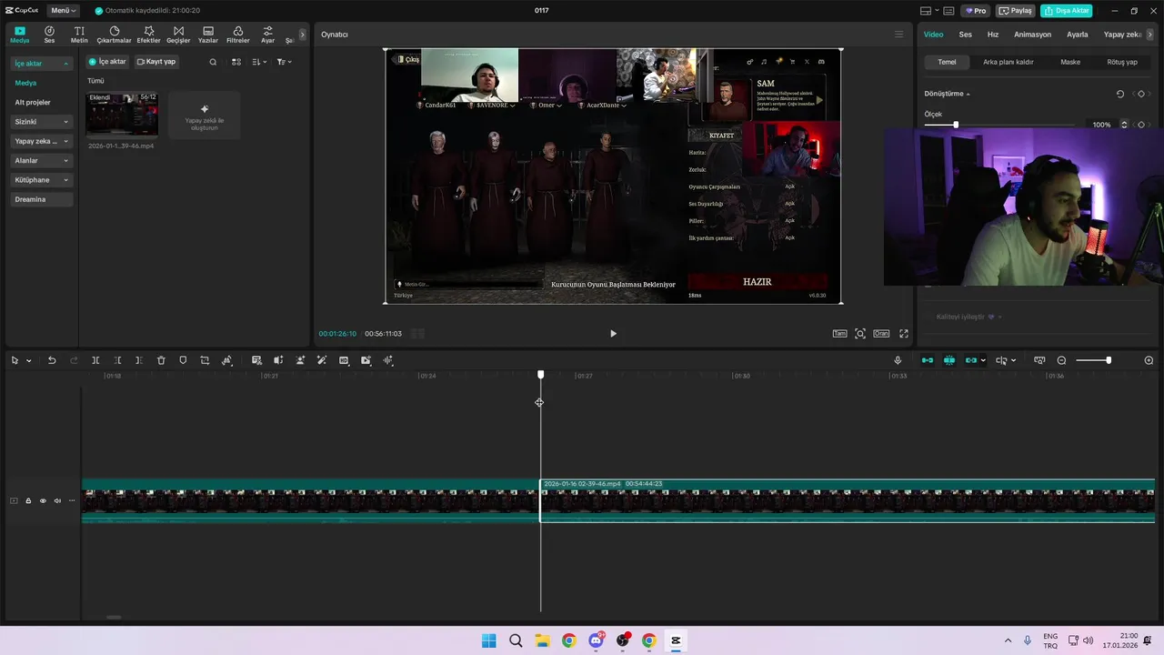
Task: Zoom in the timeline with plus magnifier
Action: pos(1149,360)
